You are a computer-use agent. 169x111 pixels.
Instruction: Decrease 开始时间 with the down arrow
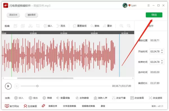(162, 53)
